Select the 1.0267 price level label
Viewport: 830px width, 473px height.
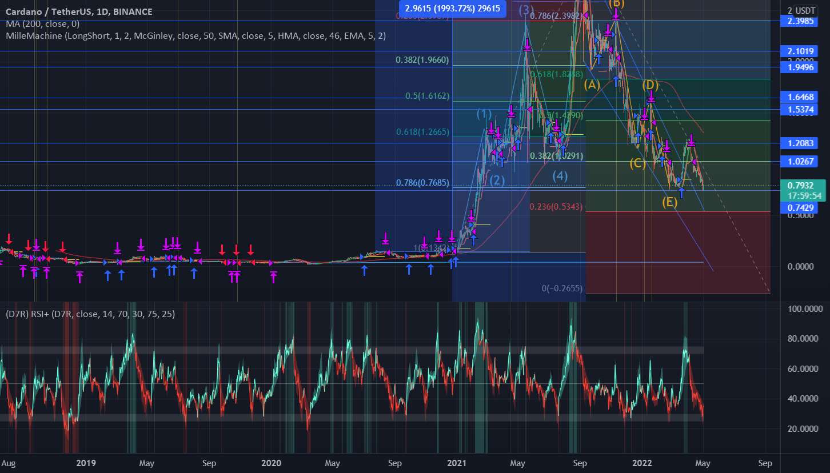click(x=799, y=162)
